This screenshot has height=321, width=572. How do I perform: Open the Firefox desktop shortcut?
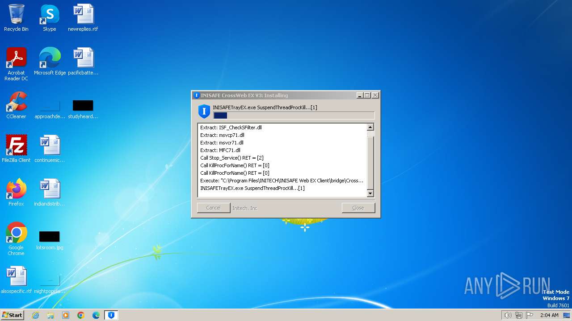point(16,193)
